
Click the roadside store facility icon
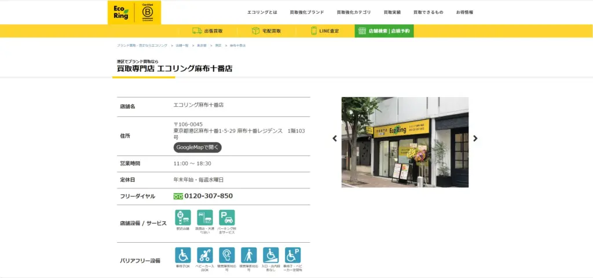click(204, 218)
